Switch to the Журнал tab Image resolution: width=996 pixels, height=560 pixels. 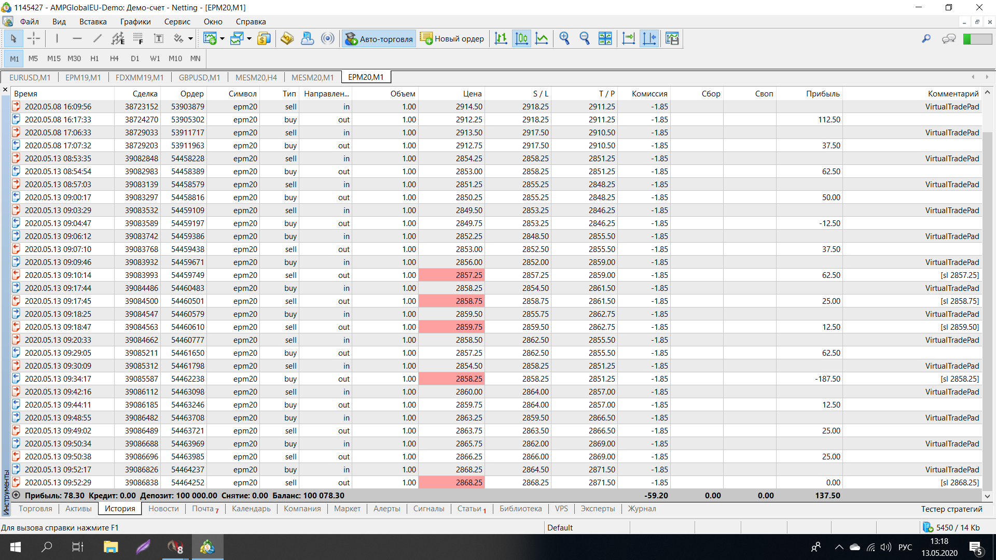point(642,509)
